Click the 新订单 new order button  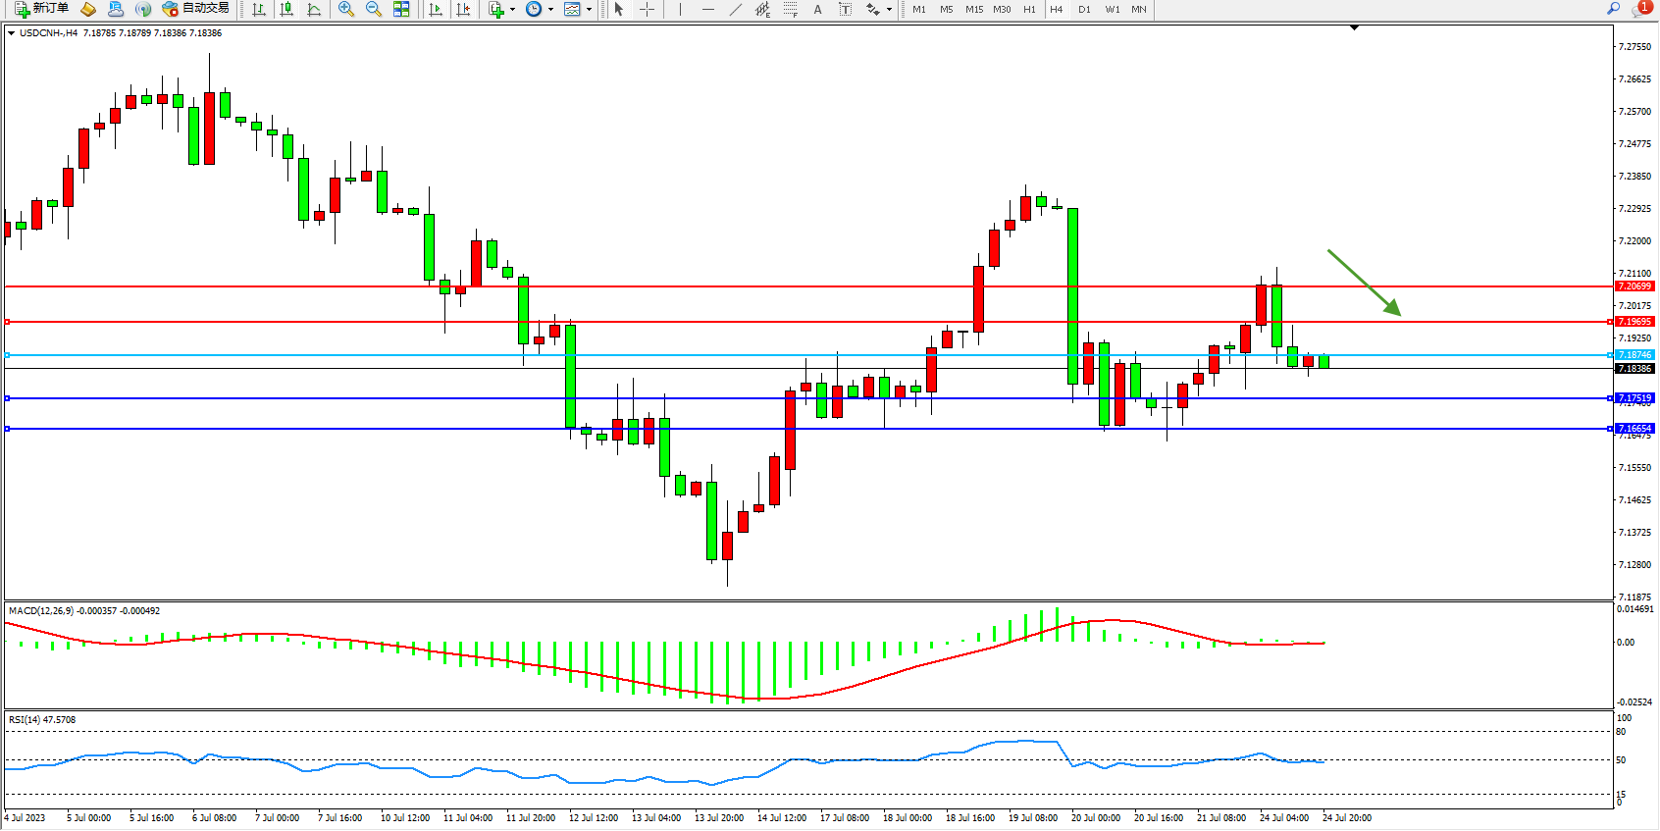click(41, 9)
